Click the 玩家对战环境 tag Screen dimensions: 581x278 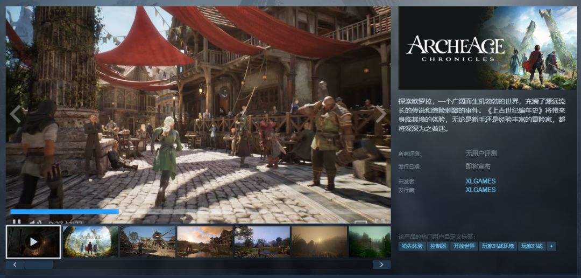[x=498, y=246]
